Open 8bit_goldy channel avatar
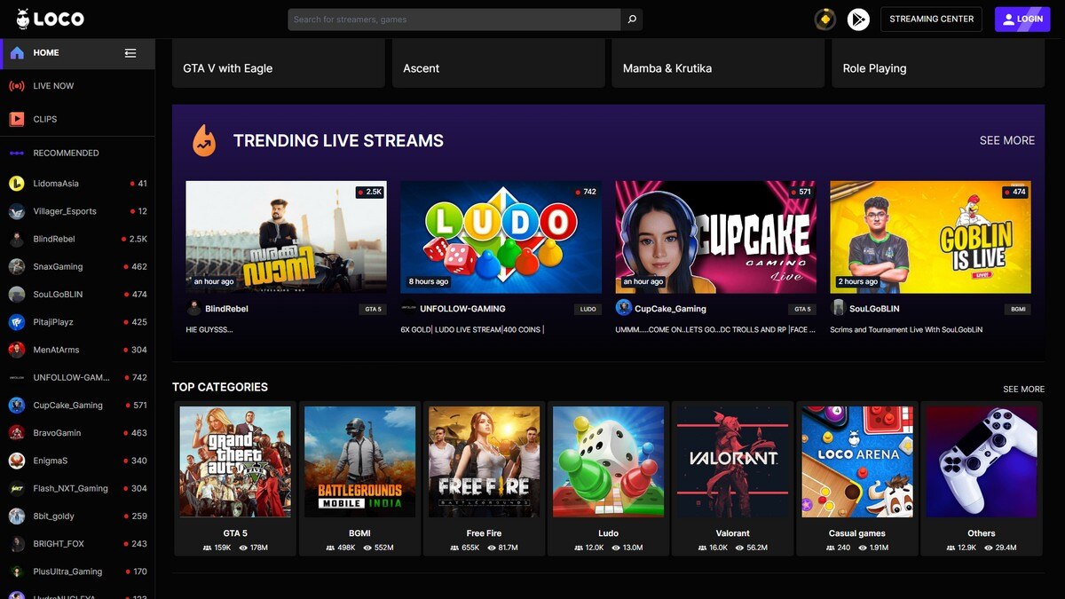The width and height of the screenshot is (1065, 599). [x=17, y=516]
